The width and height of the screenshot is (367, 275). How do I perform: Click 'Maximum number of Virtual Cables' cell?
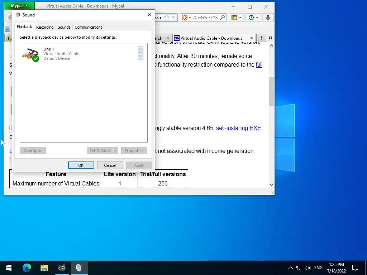click(56, 183)
